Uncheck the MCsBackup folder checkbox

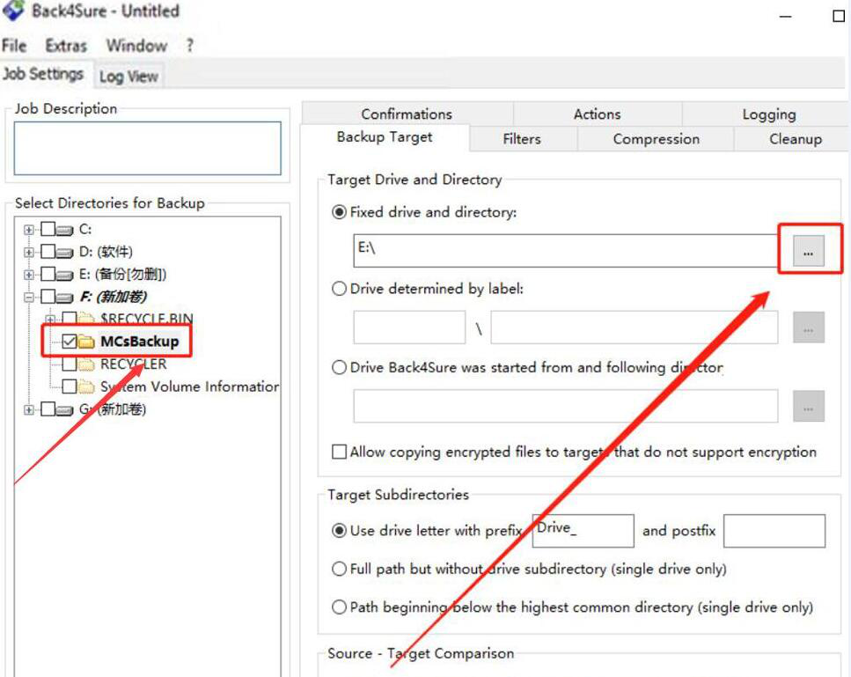69,341
